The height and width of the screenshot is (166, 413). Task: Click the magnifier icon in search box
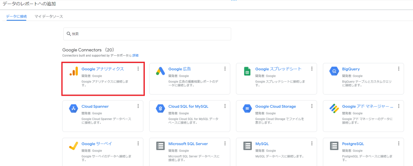pos(69,34)
